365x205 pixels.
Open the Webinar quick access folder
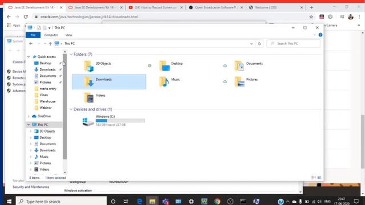click(x=46, y=108)
